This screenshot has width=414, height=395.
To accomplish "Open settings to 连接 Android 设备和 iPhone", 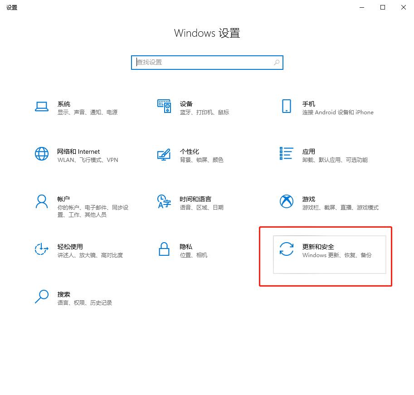I will pyautogui.click(x=337, y=112).
